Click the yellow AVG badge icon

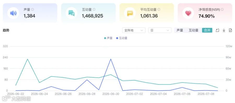pos(130,13)
